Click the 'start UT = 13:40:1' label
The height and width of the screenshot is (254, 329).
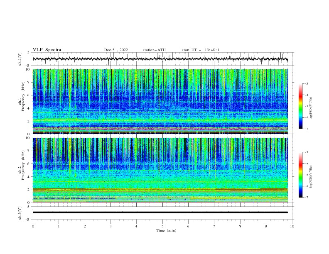(201, 50)
